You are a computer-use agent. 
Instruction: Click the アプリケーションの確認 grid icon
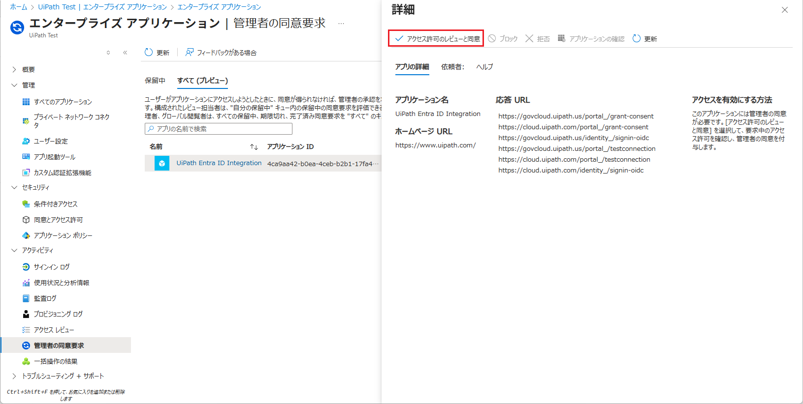click(x=561, y=38)
